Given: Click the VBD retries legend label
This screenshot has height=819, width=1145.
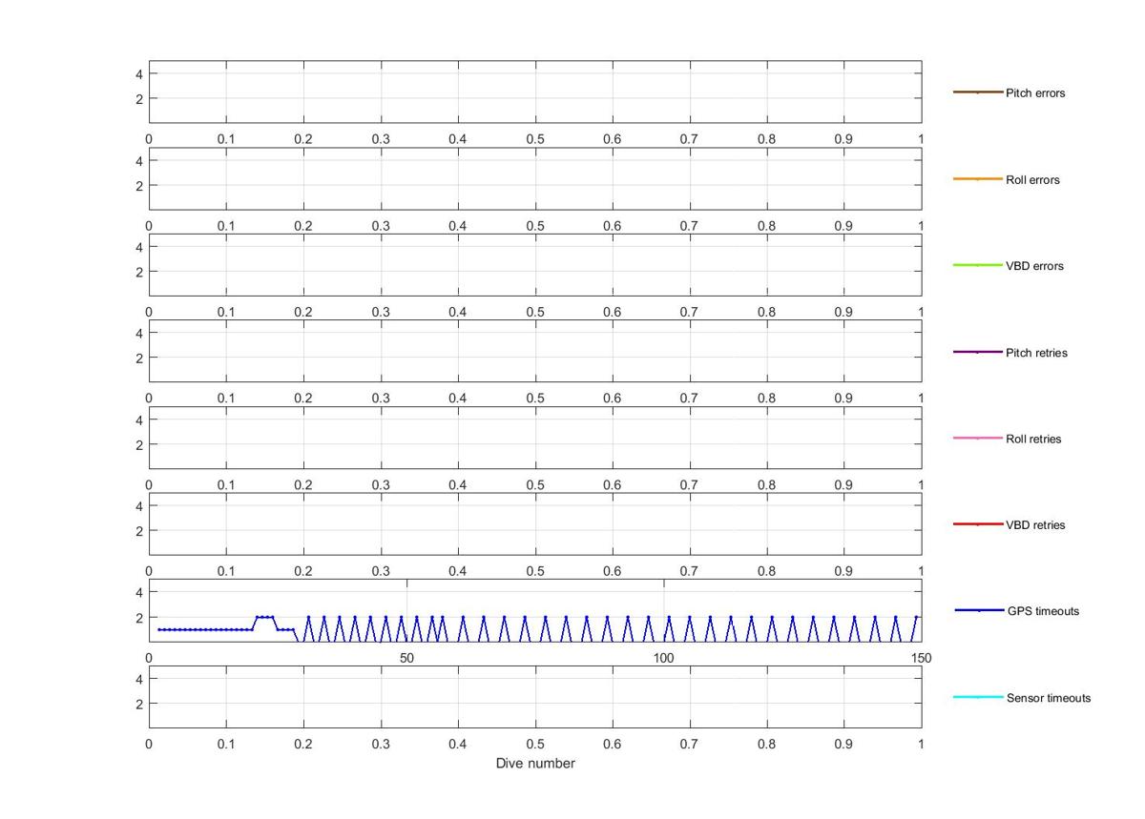Looking at the screenshot, I should [x=1035, y=525].
